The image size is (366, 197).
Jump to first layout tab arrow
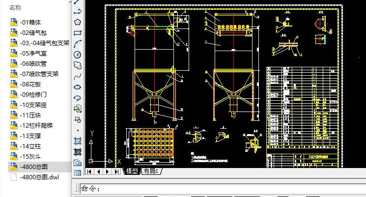[x=89, y=171]
